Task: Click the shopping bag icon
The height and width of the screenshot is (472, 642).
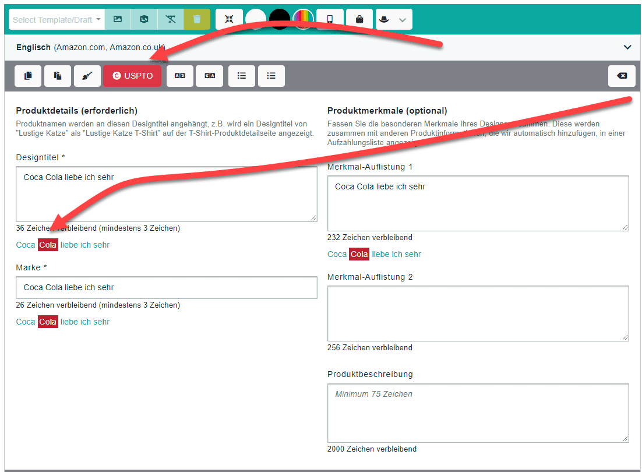Action: 359,19
